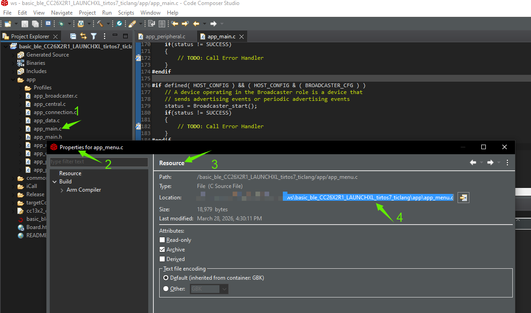Click the Save icon in the toolbar
Viewport: 531px width, 313px height.
(x=25, y=24)
